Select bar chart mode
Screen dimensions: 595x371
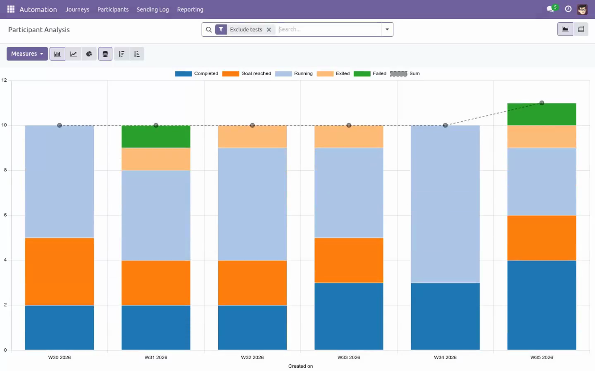click(57, 54)
